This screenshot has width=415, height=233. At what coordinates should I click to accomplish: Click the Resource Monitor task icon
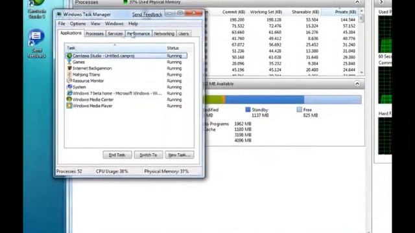(x=69, y=80)
